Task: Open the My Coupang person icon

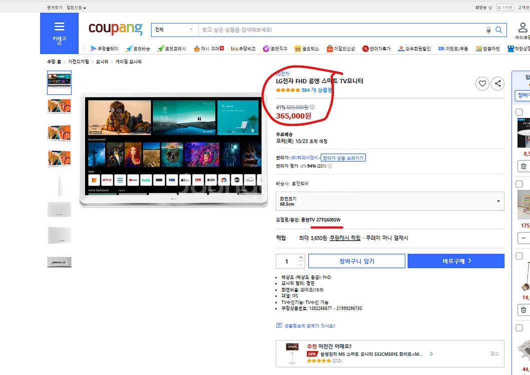Action: point(523,27)
